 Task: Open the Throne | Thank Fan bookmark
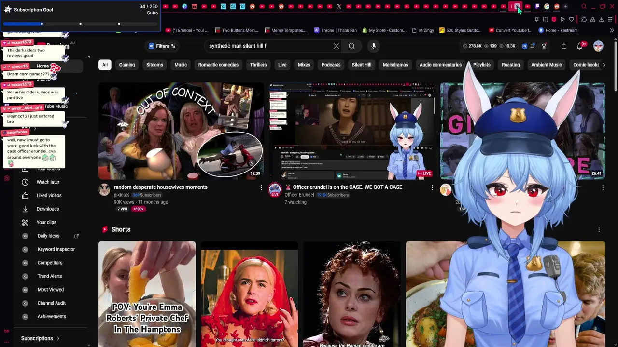(x=335, y=30)
